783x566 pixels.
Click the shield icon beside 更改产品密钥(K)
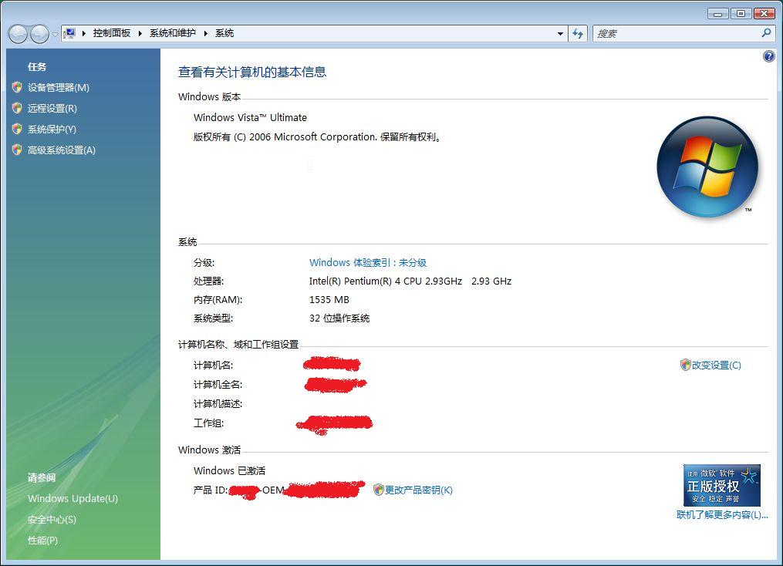[378, 490]
